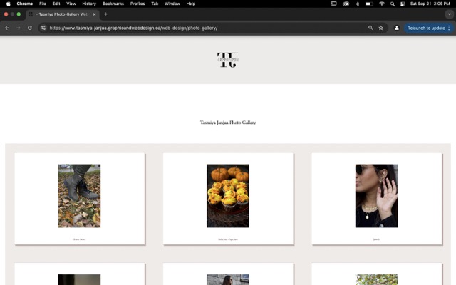Click the TG logo in the header
Screen dimensions: 456x285
point(227,60)
